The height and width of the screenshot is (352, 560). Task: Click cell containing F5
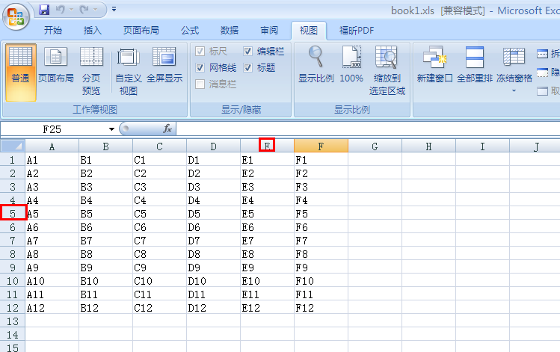coord(321,214)
